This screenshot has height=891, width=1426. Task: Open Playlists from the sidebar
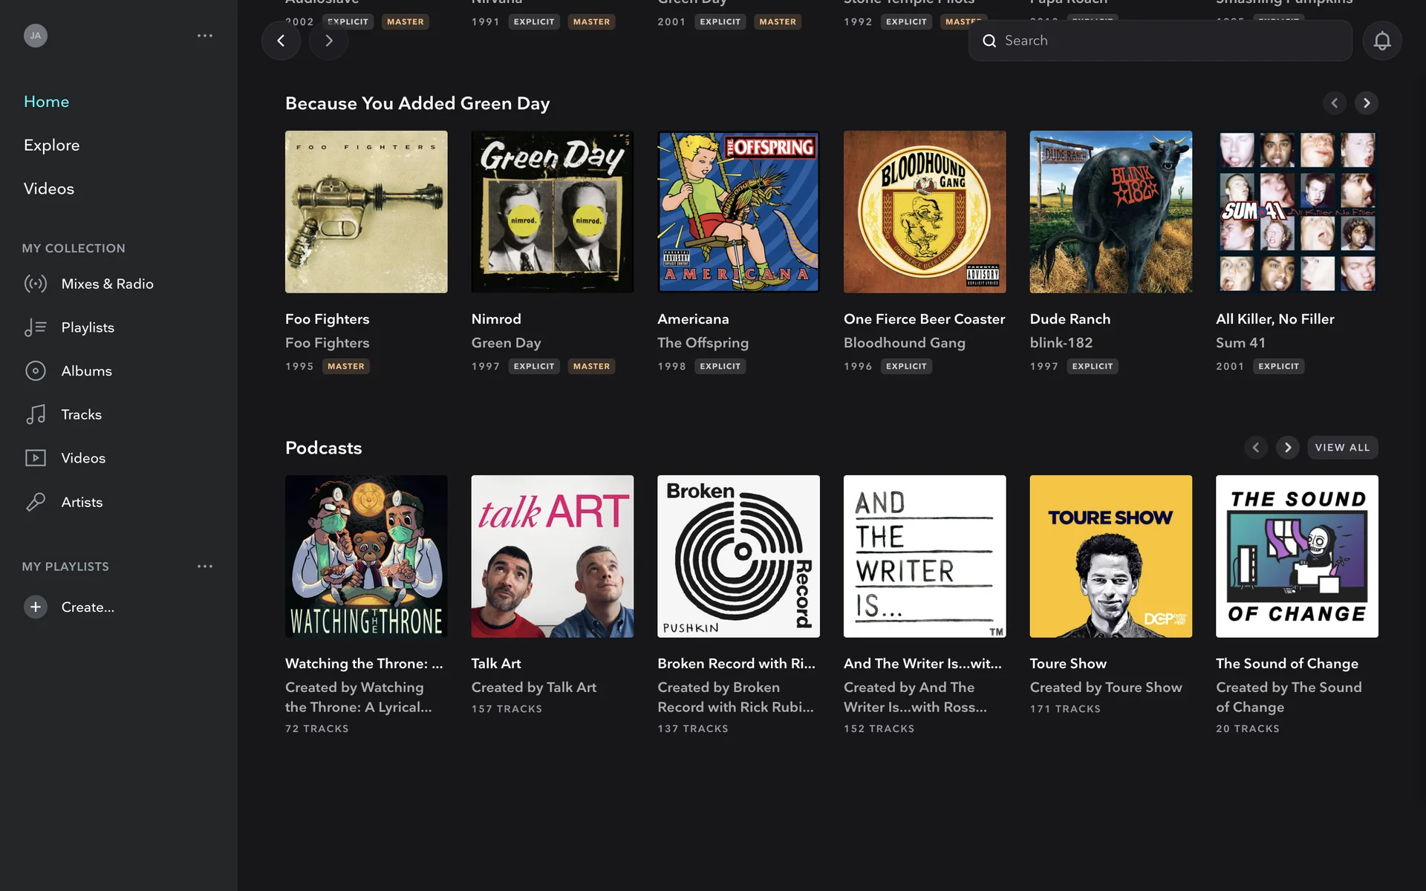[x=87, y=327]
